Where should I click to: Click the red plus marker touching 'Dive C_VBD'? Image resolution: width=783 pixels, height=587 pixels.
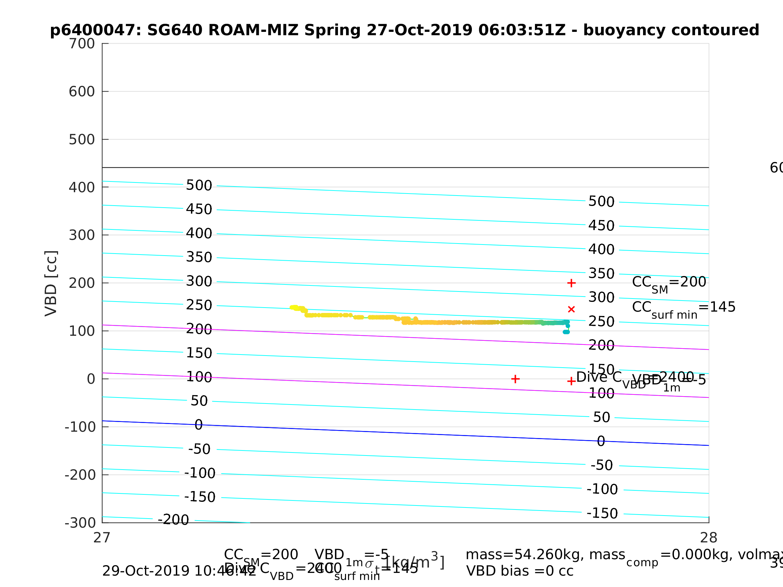[x=571, y=381]
